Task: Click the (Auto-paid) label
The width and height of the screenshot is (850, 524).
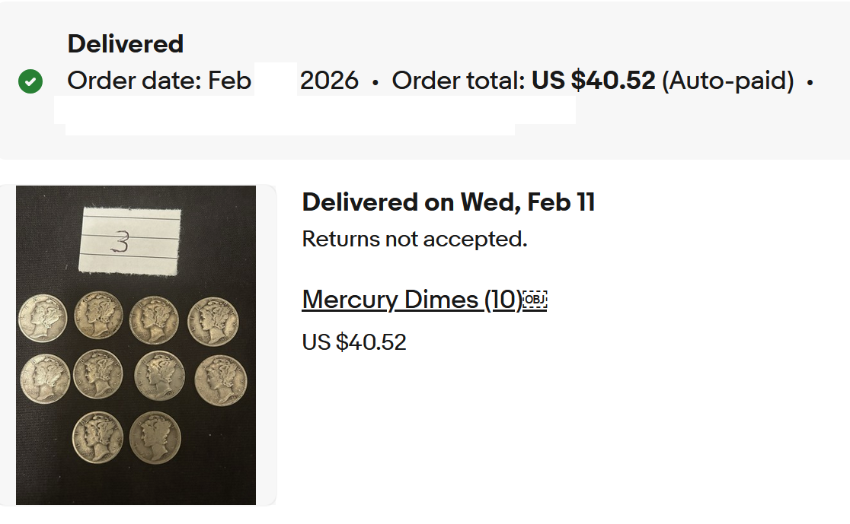Action: click(x=727, y=80)
